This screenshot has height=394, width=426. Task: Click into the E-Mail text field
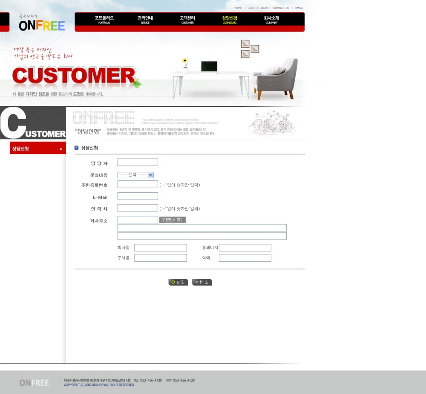click(138, 196)
